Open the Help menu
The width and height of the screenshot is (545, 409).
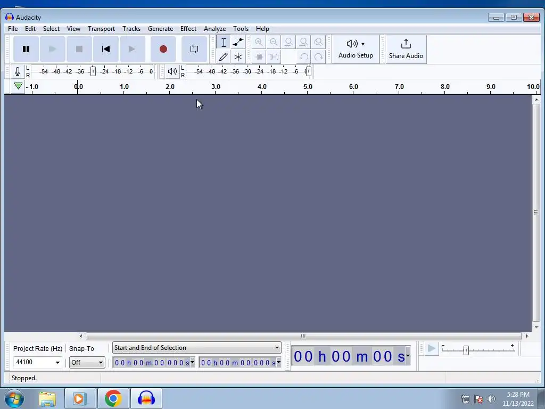(x=262, y=29)
